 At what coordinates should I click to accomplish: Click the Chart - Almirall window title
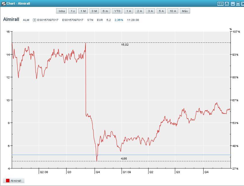point(18,3)
